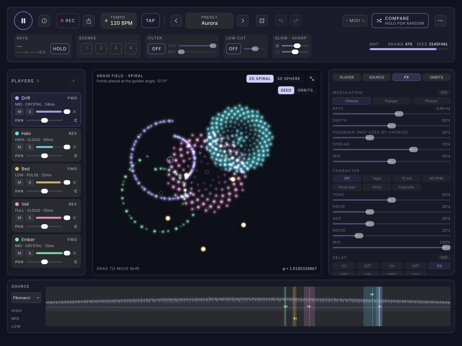Viewport: 462px width, 346px height.
Task: Go to the next preset with the right chevron
Action: (243, 21)
